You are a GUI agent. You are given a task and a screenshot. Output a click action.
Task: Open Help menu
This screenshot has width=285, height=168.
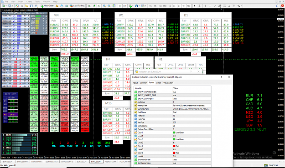click(x=56, y=2)
